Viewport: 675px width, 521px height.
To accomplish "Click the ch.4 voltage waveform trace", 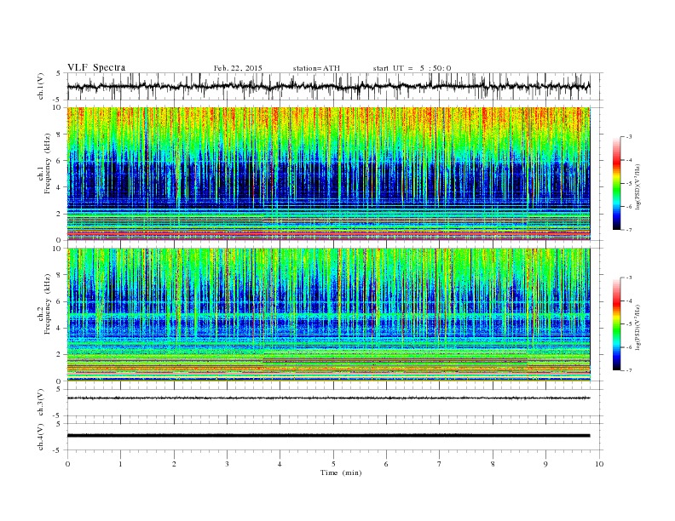I will (328, 436).
